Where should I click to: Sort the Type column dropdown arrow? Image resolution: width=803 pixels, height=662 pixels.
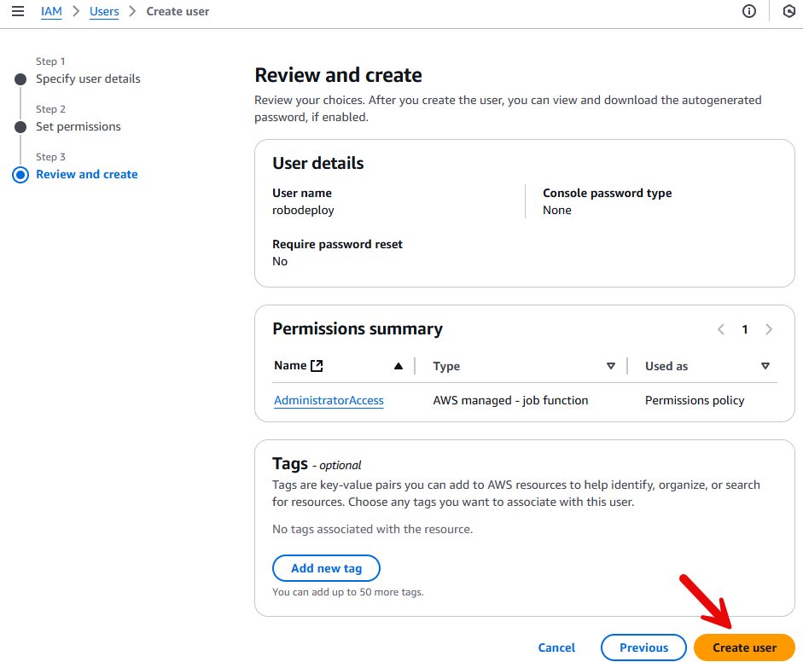click(x=610, y=366)
